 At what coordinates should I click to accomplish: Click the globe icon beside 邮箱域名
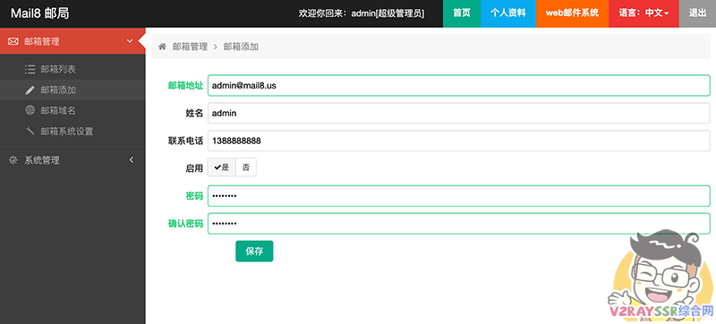(x=30, y=110)
